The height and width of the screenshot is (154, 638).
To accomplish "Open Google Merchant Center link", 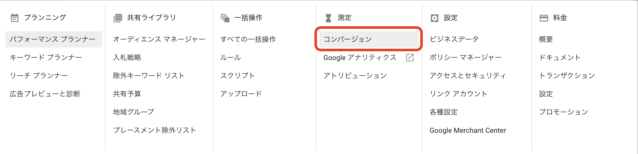I will click(468, 130).
